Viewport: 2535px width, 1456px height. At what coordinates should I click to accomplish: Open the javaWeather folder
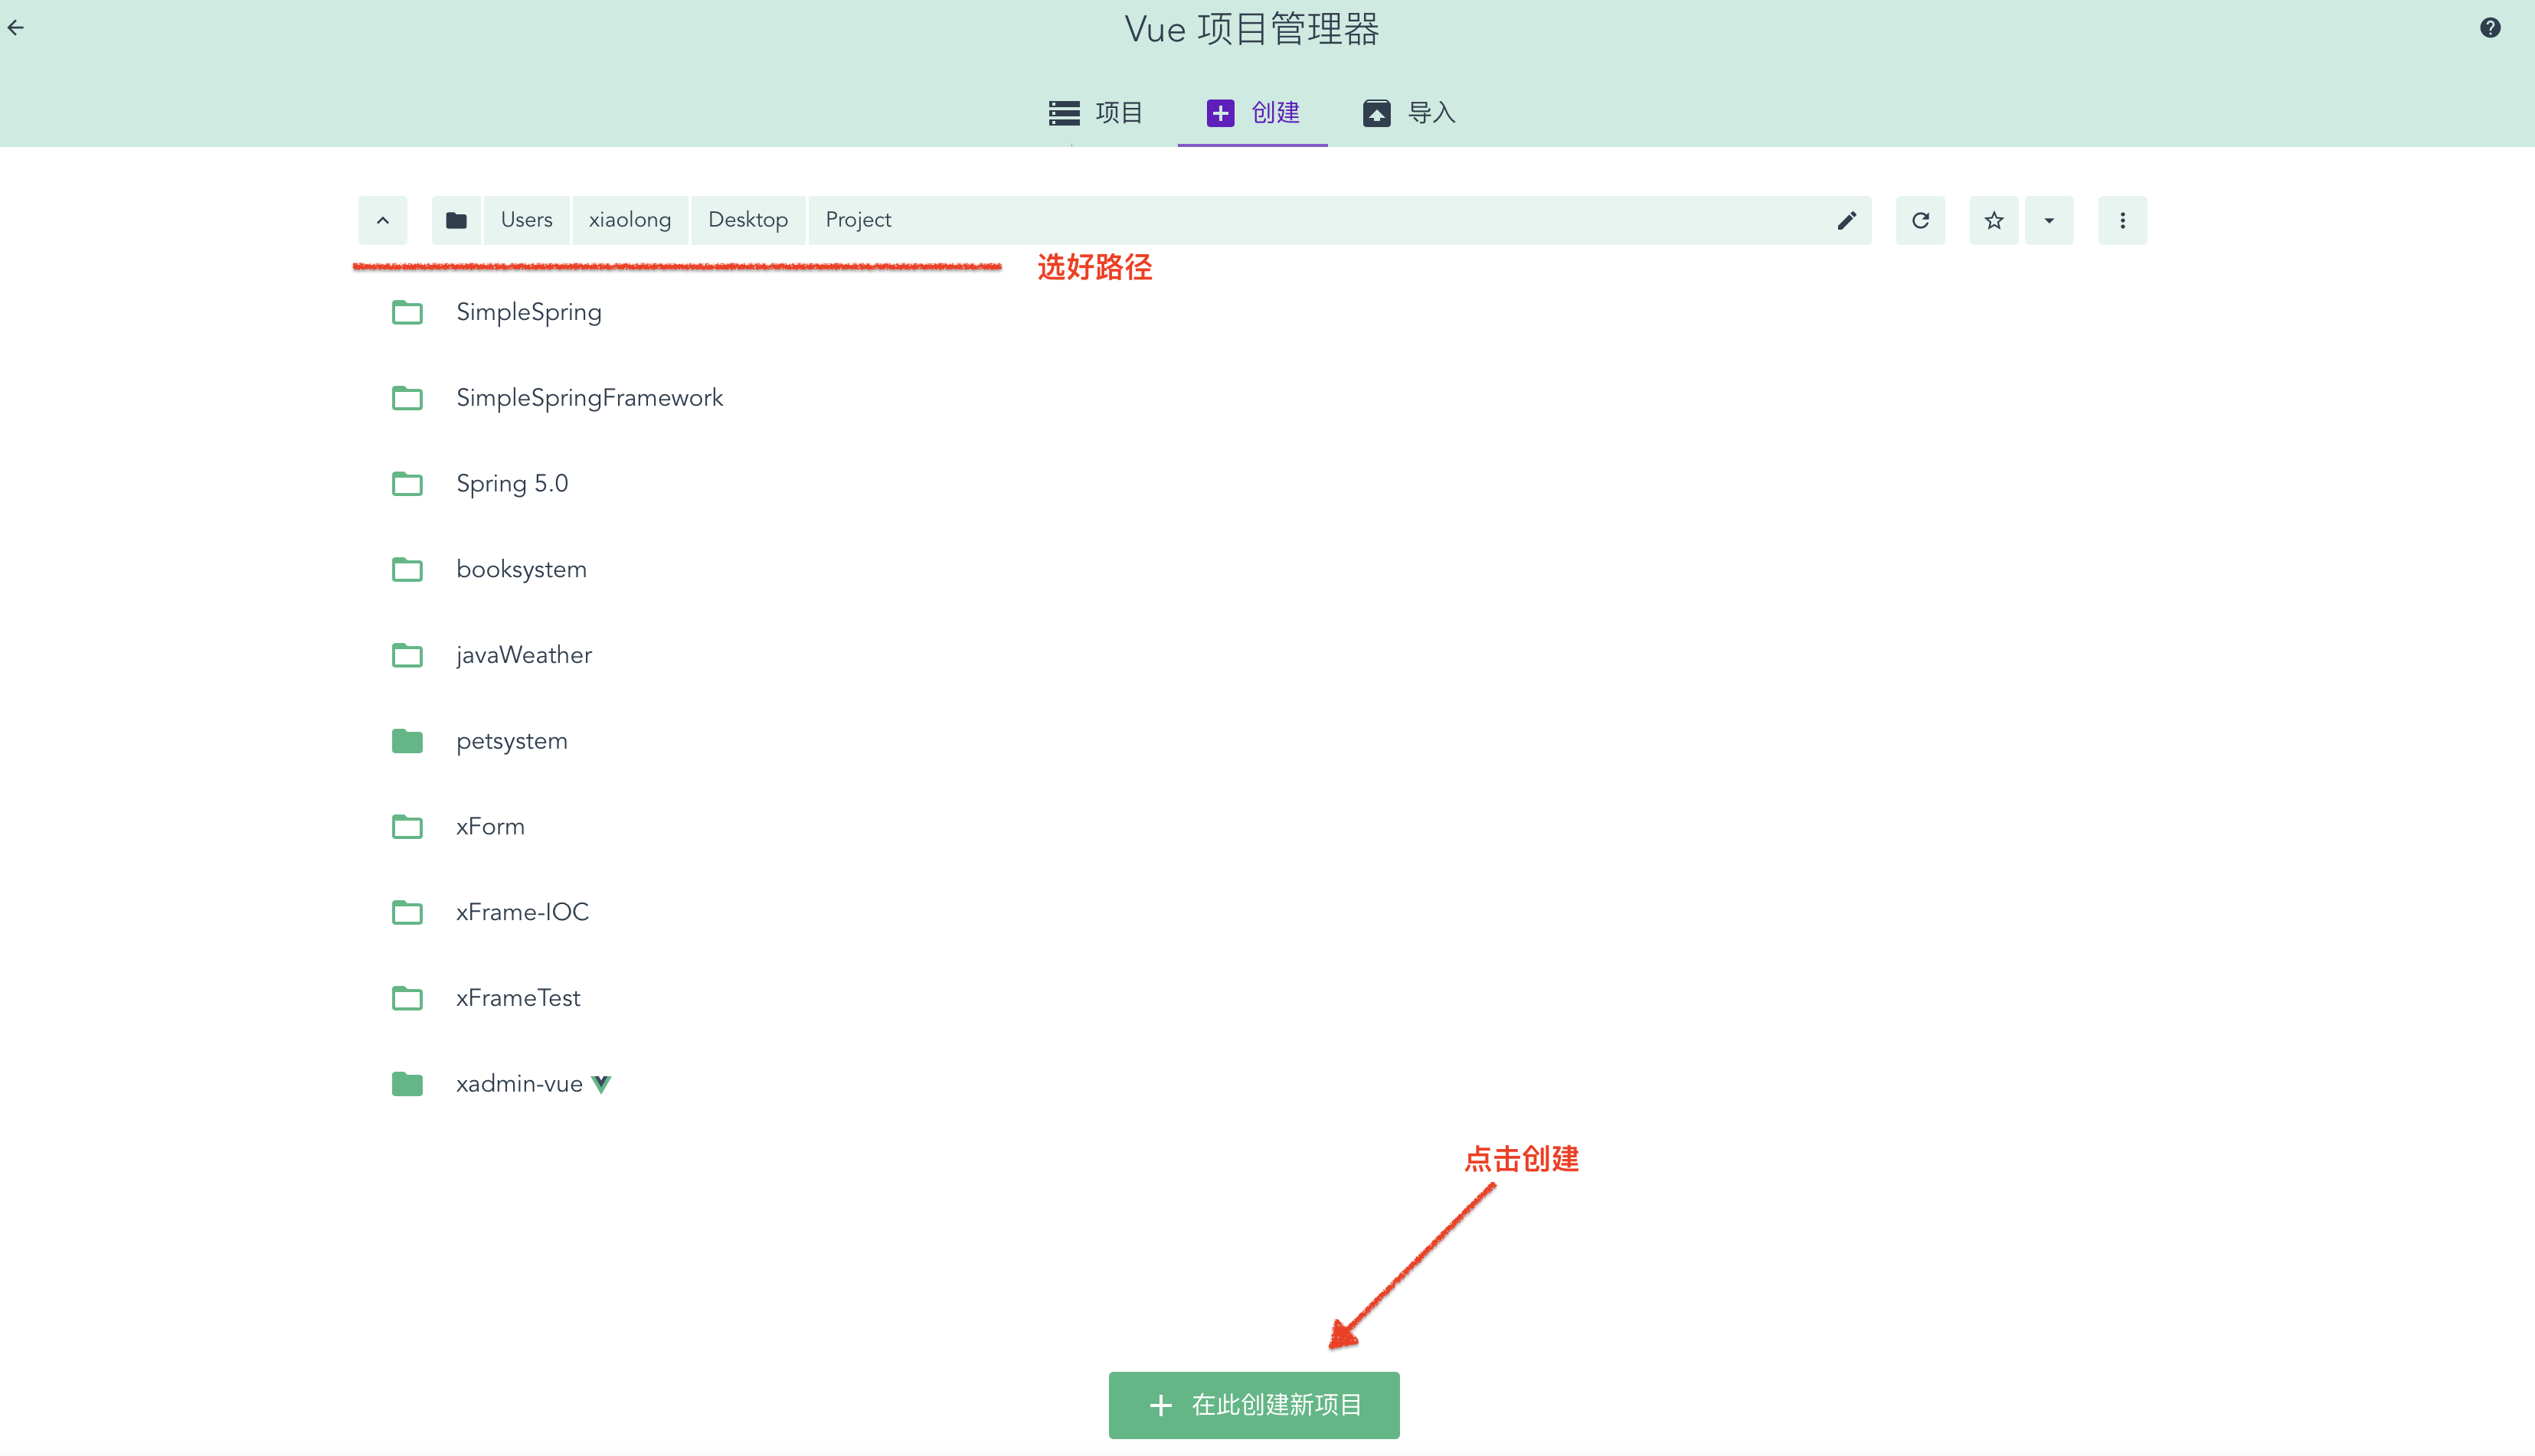coord(523,654)
